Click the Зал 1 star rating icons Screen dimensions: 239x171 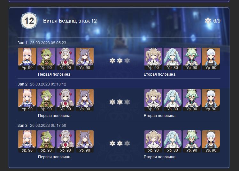click(x=119, y=61)
